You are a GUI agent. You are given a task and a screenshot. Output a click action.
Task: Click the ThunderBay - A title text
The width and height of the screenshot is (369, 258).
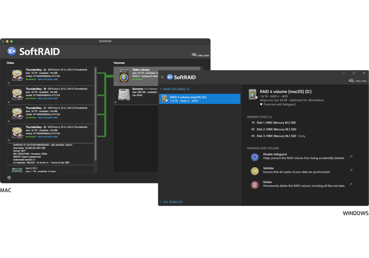36,70
